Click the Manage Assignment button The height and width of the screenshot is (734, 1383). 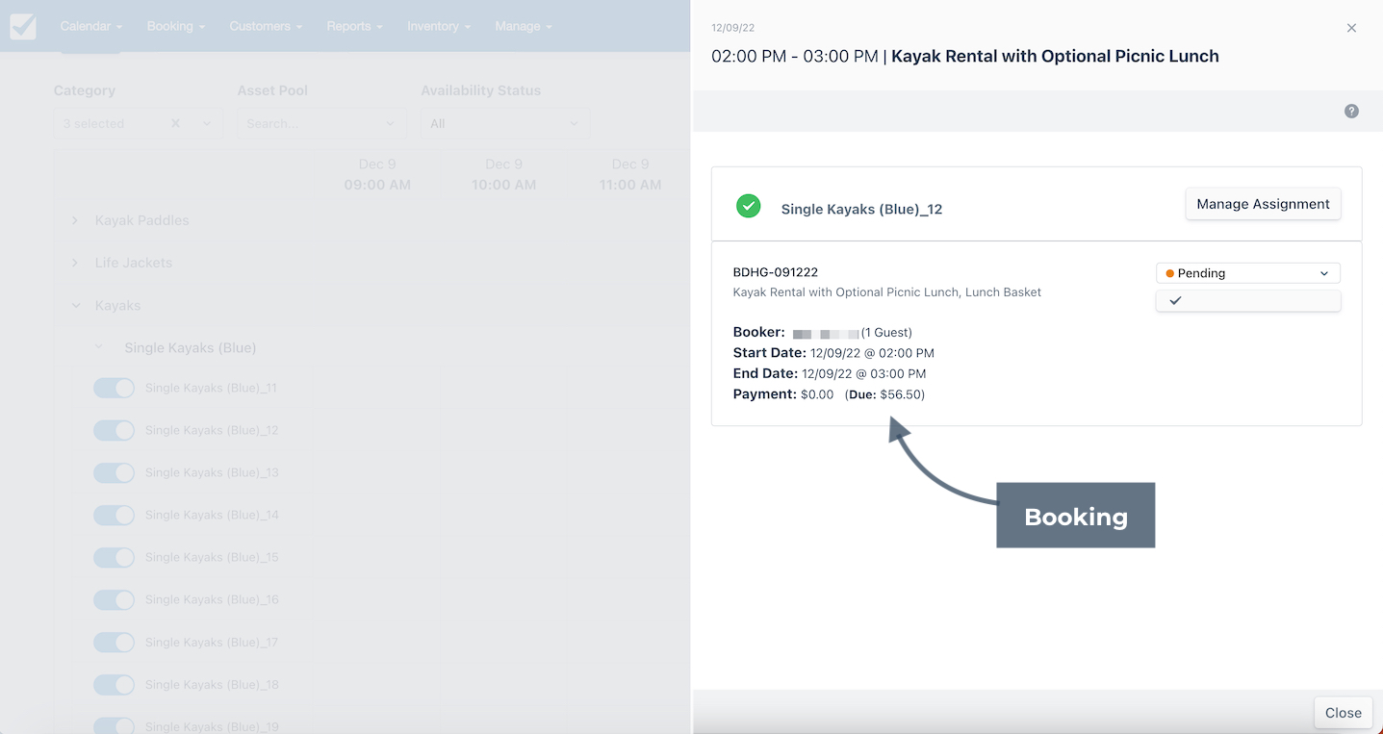1263,204
